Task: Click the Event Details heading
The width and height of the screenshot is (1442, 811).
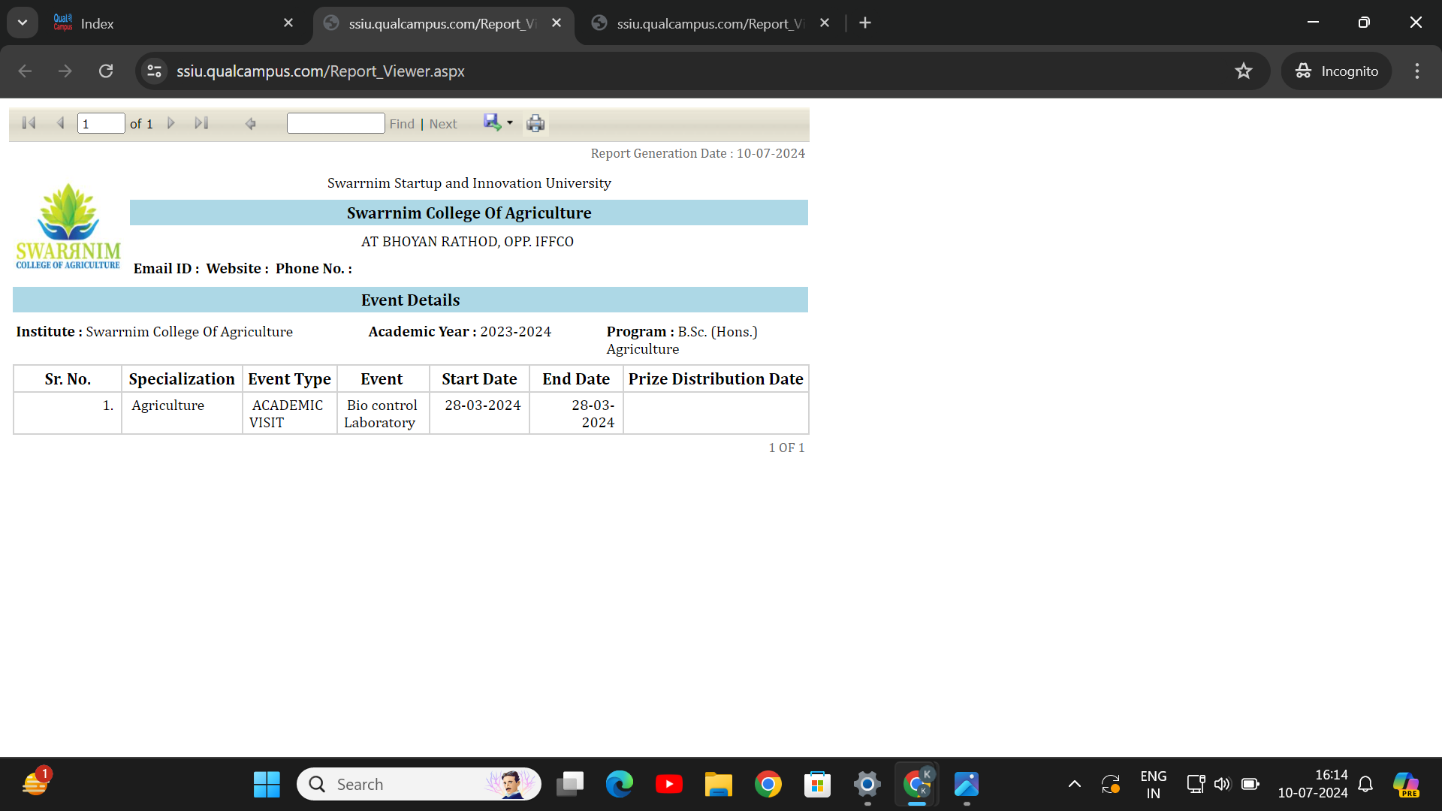Action: [410, 300]
